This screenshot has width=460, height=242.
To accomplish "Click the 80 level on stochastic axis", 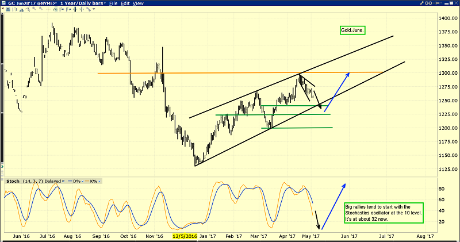I will click(x=441, y=189).
